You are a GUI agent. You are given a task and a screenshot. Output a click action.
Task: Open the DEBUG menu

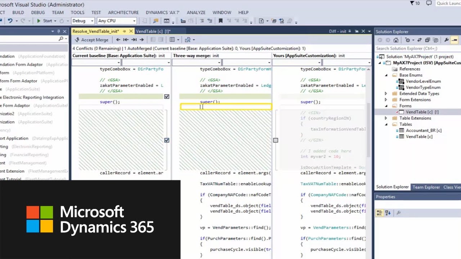[x=38, y=12]
